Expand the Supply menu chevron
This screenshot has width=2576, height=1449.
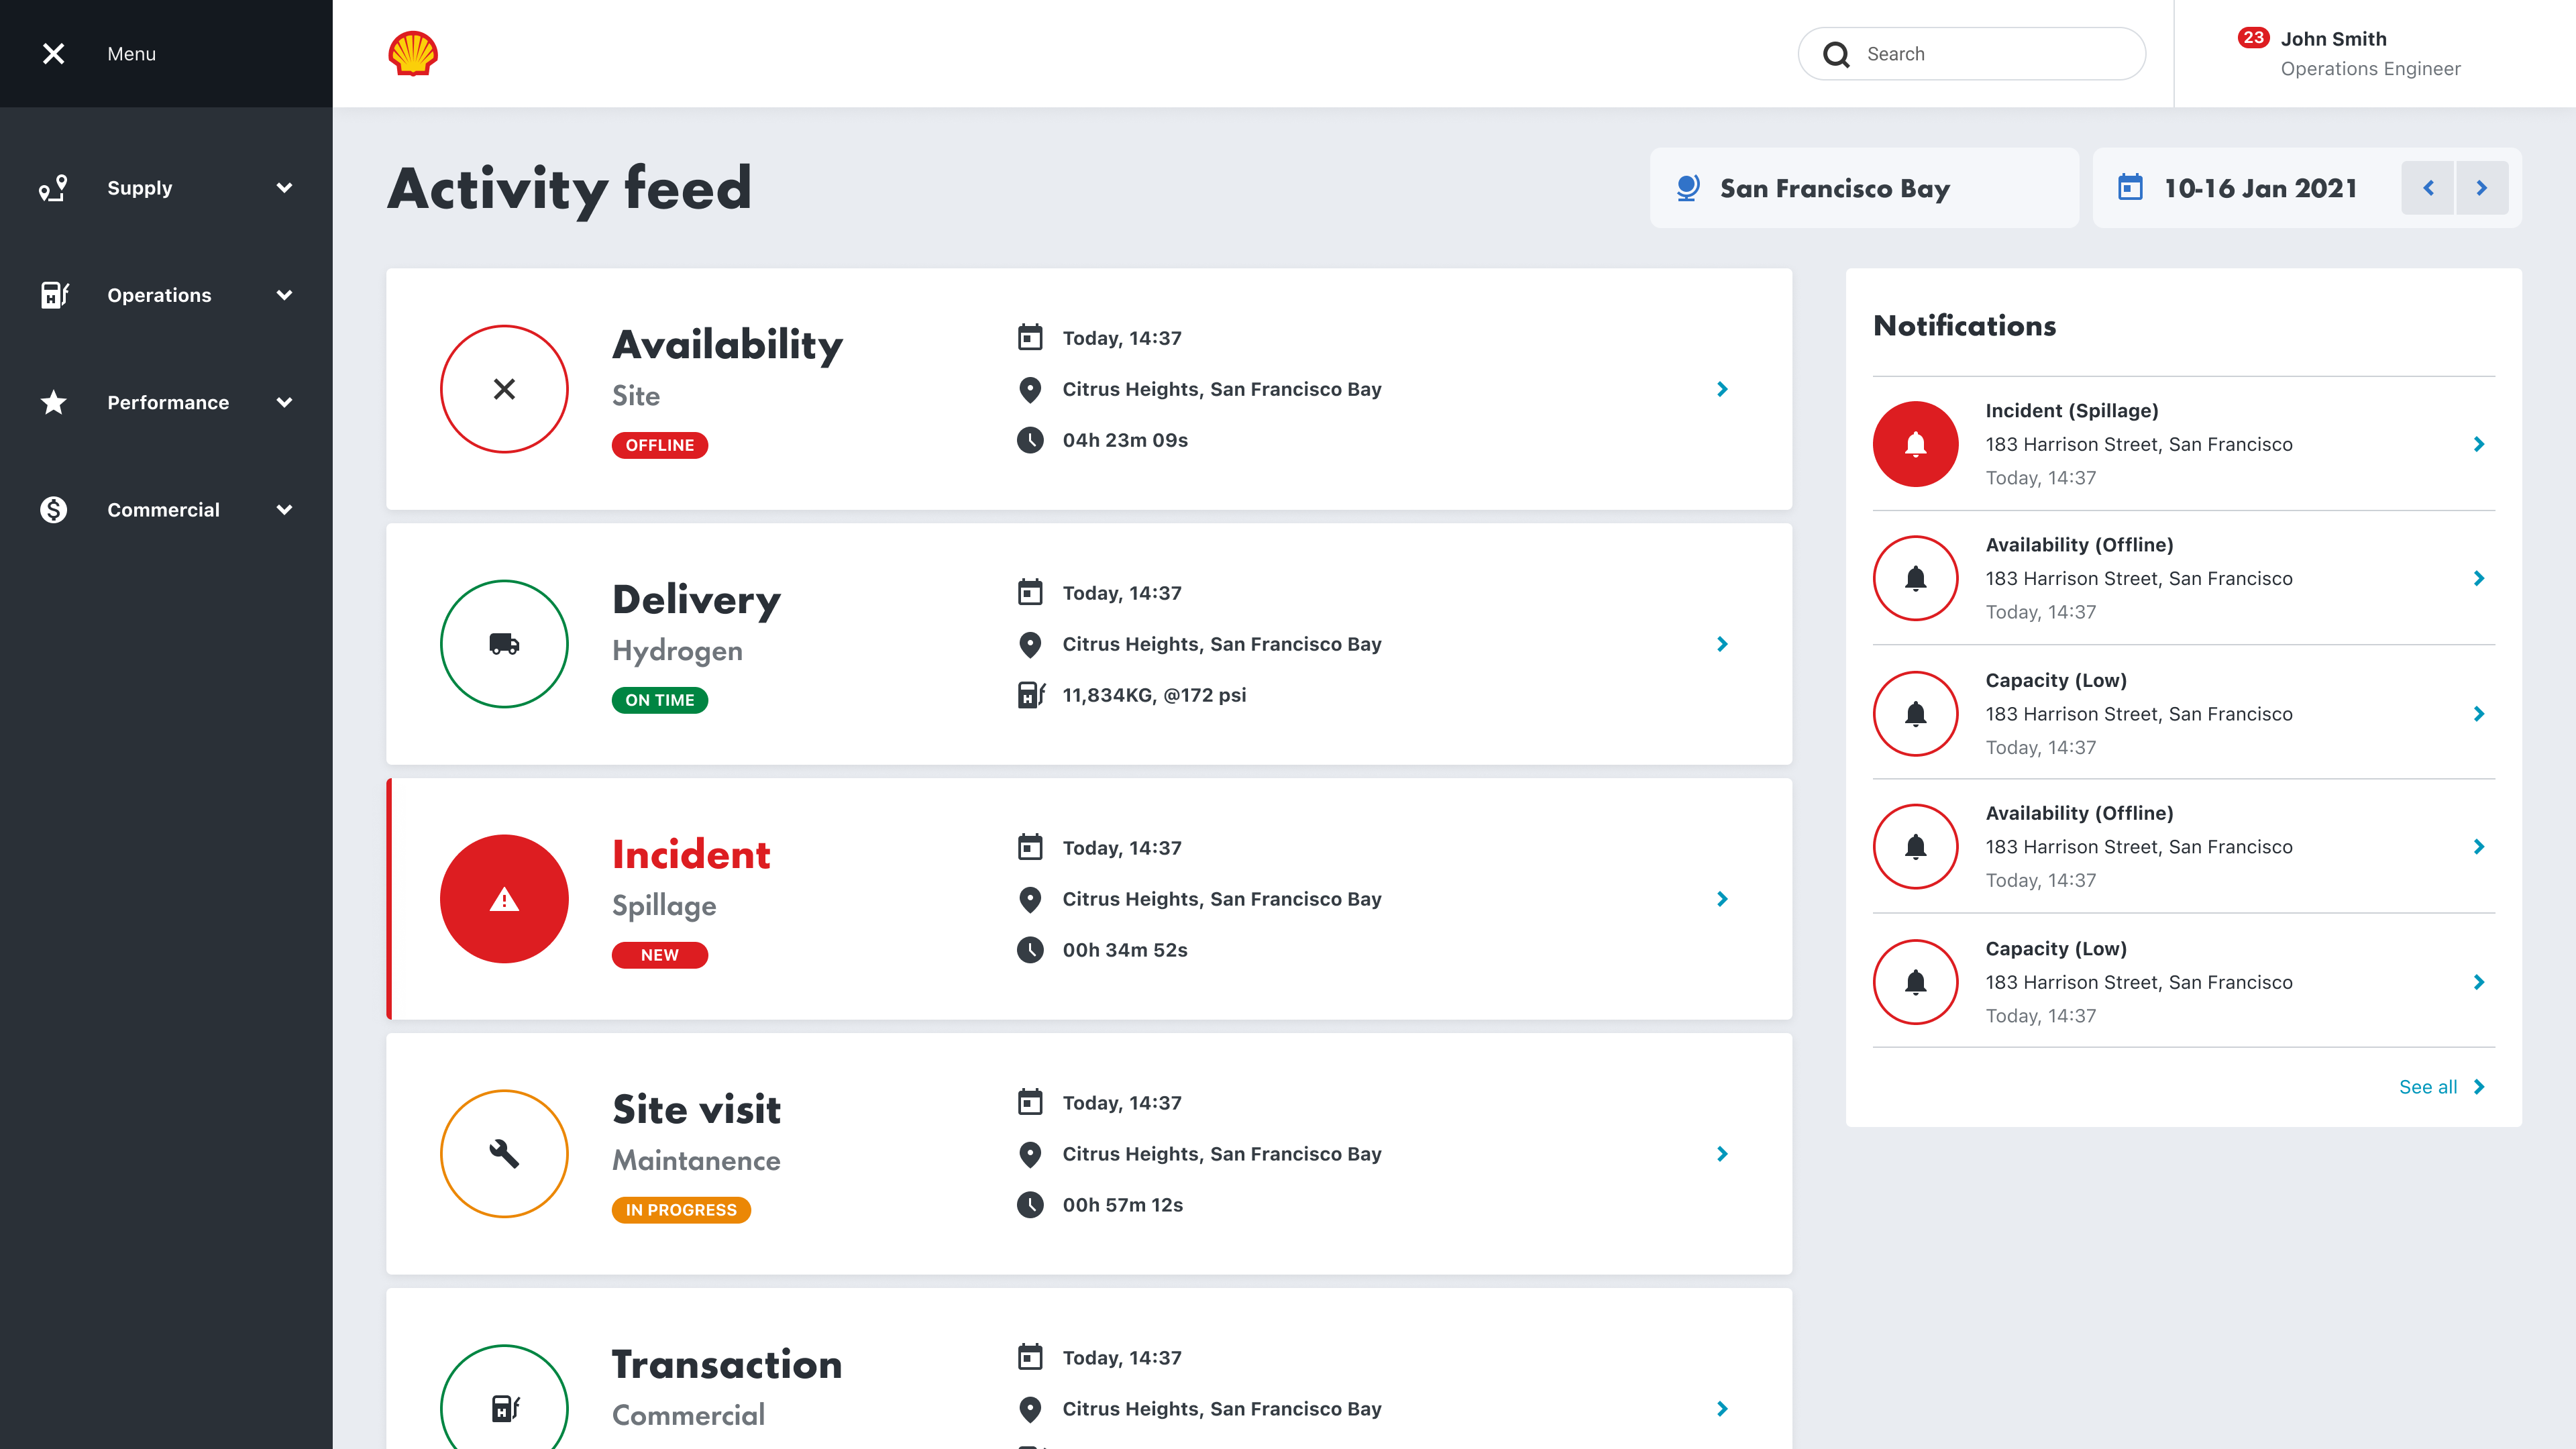(x=284, y=188)
